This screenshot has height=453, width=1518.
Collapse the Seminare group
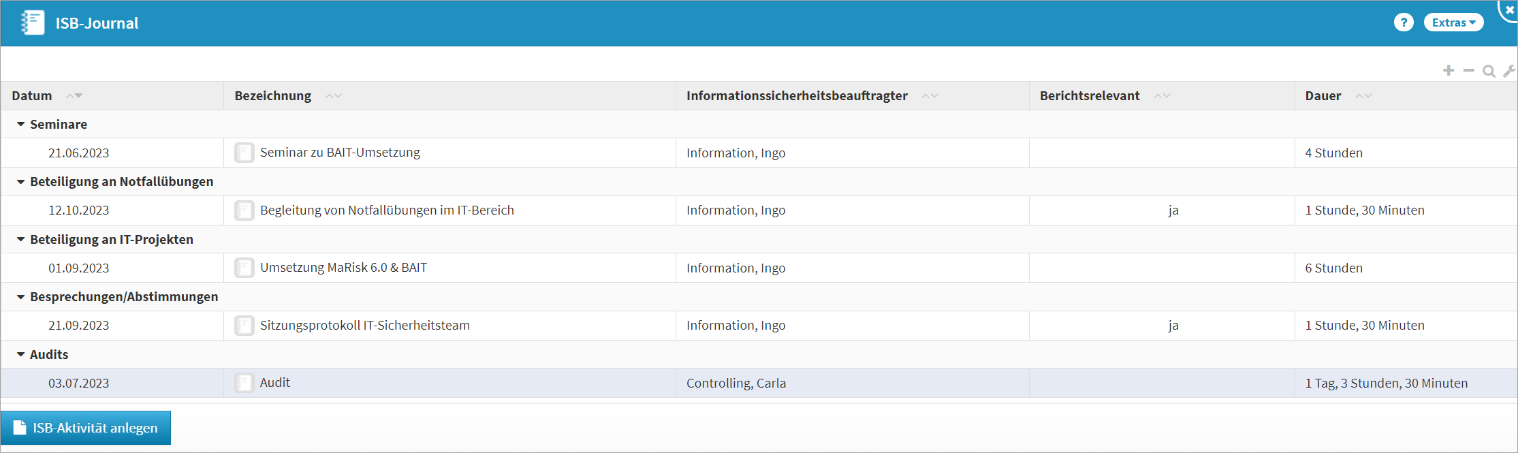coord(21,125)
